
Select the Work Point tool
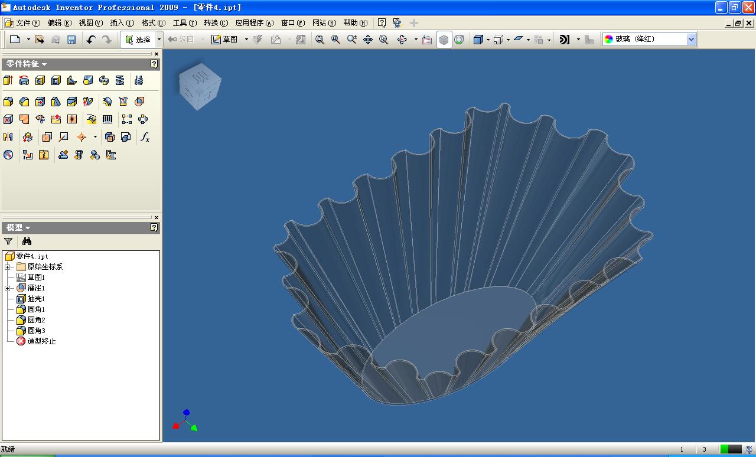tap(82, 137)
